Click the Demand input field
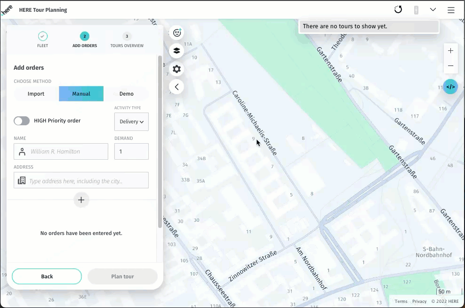465x308 pixels. (131, 152)
